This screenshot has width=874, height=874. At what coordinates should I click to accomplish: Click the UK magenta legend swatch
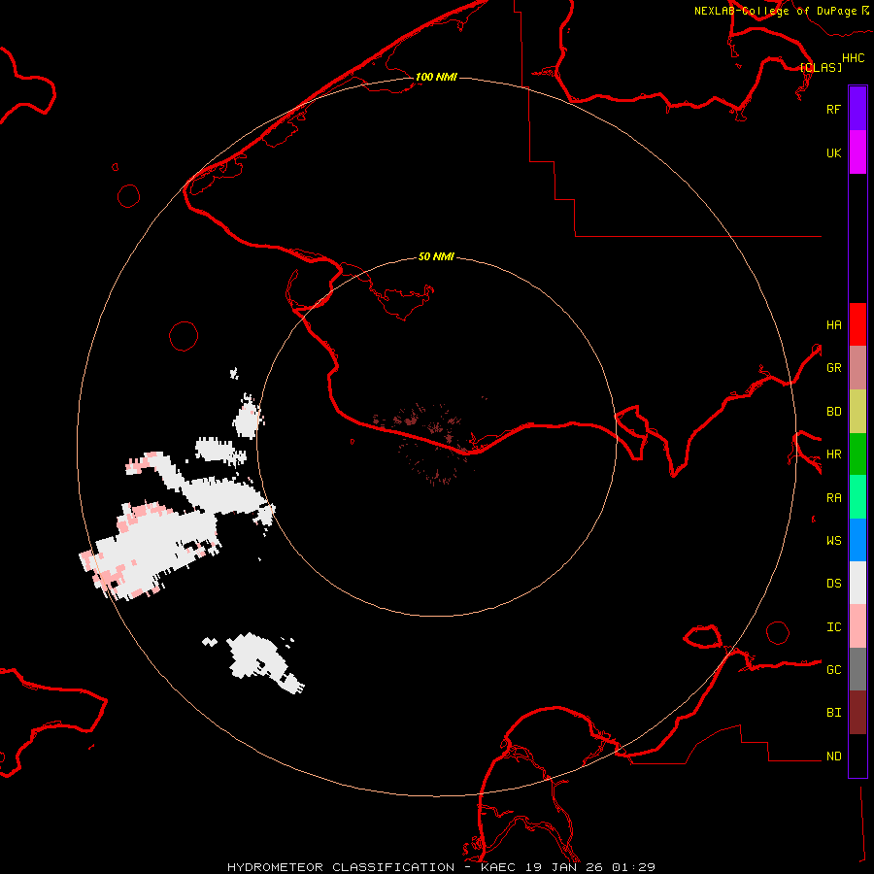click(857, 152)
